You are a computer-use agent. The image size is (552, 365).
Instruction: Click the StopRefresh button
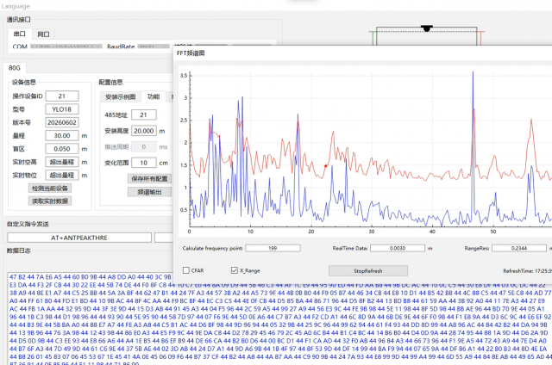click(368, 271)
